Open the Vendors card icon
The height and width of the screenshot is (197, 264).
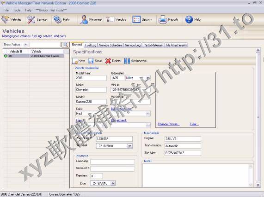point(110,20)
